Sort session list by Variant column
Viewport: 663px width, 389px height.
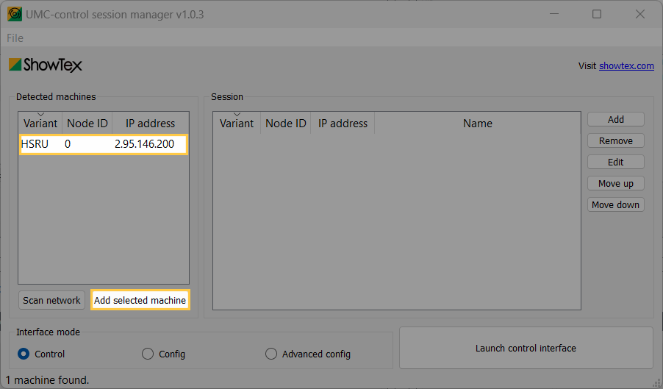point(237,123)
